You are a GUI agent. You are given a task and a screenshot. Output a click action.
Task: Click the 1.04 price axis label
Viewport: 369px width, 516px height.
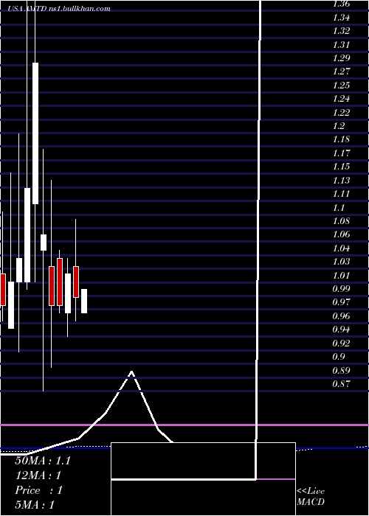click(341, 248)
